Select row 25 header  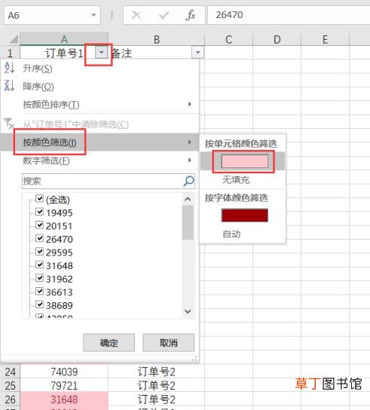point(11,385)
